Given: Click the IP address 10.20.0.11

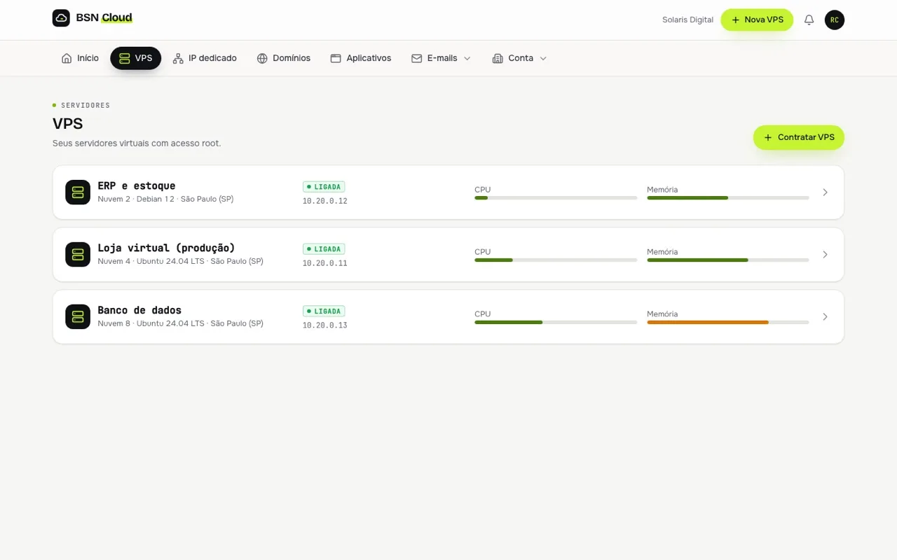Looking at the screenshot, I should tap(325, 263).
